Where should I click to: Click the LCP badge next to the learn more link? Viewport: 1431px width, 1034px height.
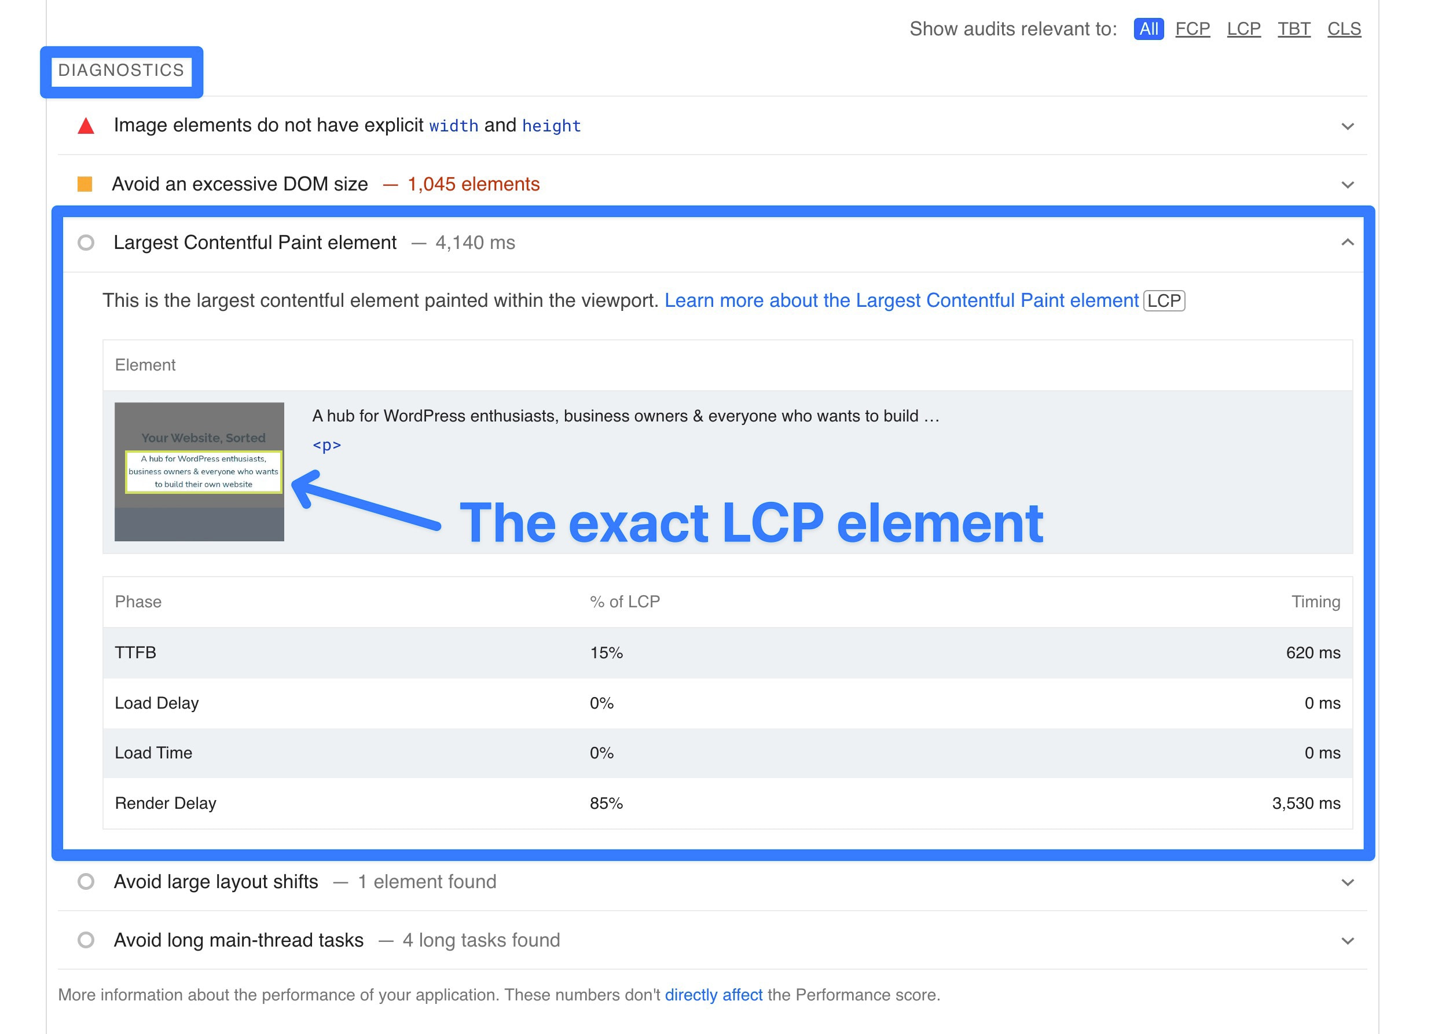pyautogui.click(x=1164, y=301)
